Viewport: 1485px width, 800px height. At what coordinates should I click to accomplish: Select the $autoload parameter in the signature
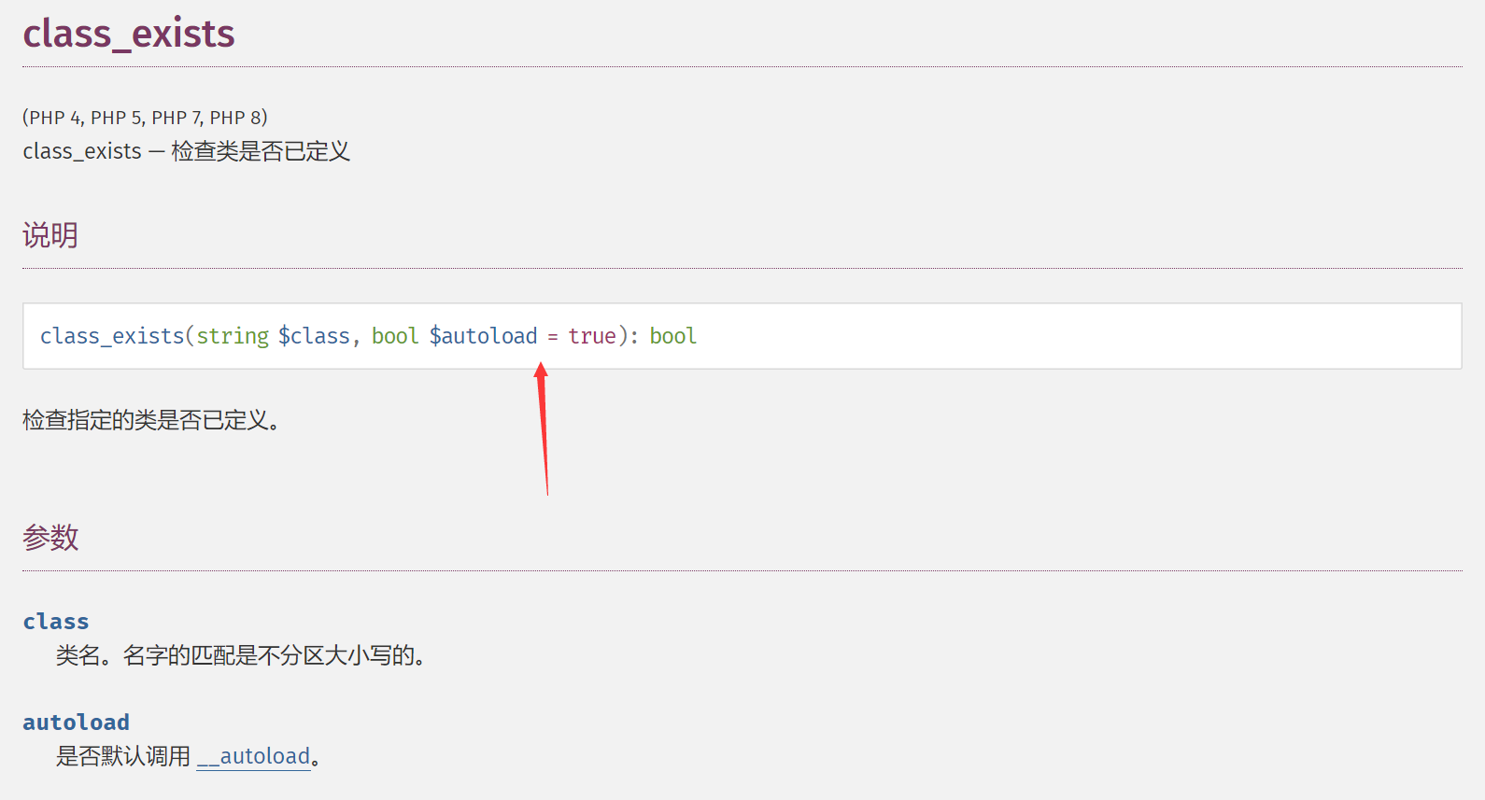[483, 336]
